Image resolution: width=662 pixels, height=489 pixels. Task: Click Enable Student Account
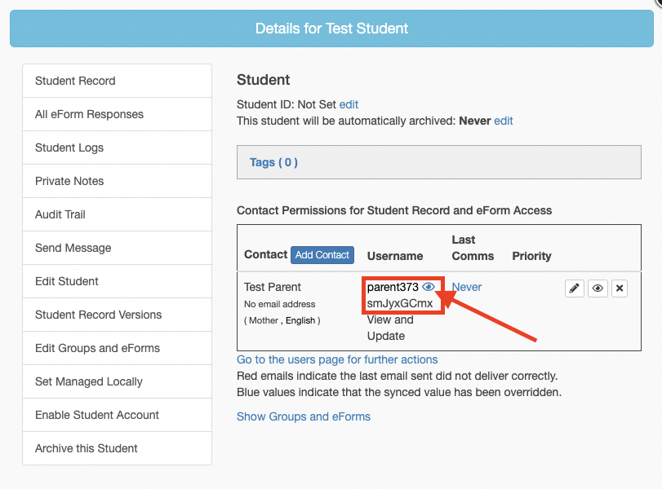click(97, 415)
